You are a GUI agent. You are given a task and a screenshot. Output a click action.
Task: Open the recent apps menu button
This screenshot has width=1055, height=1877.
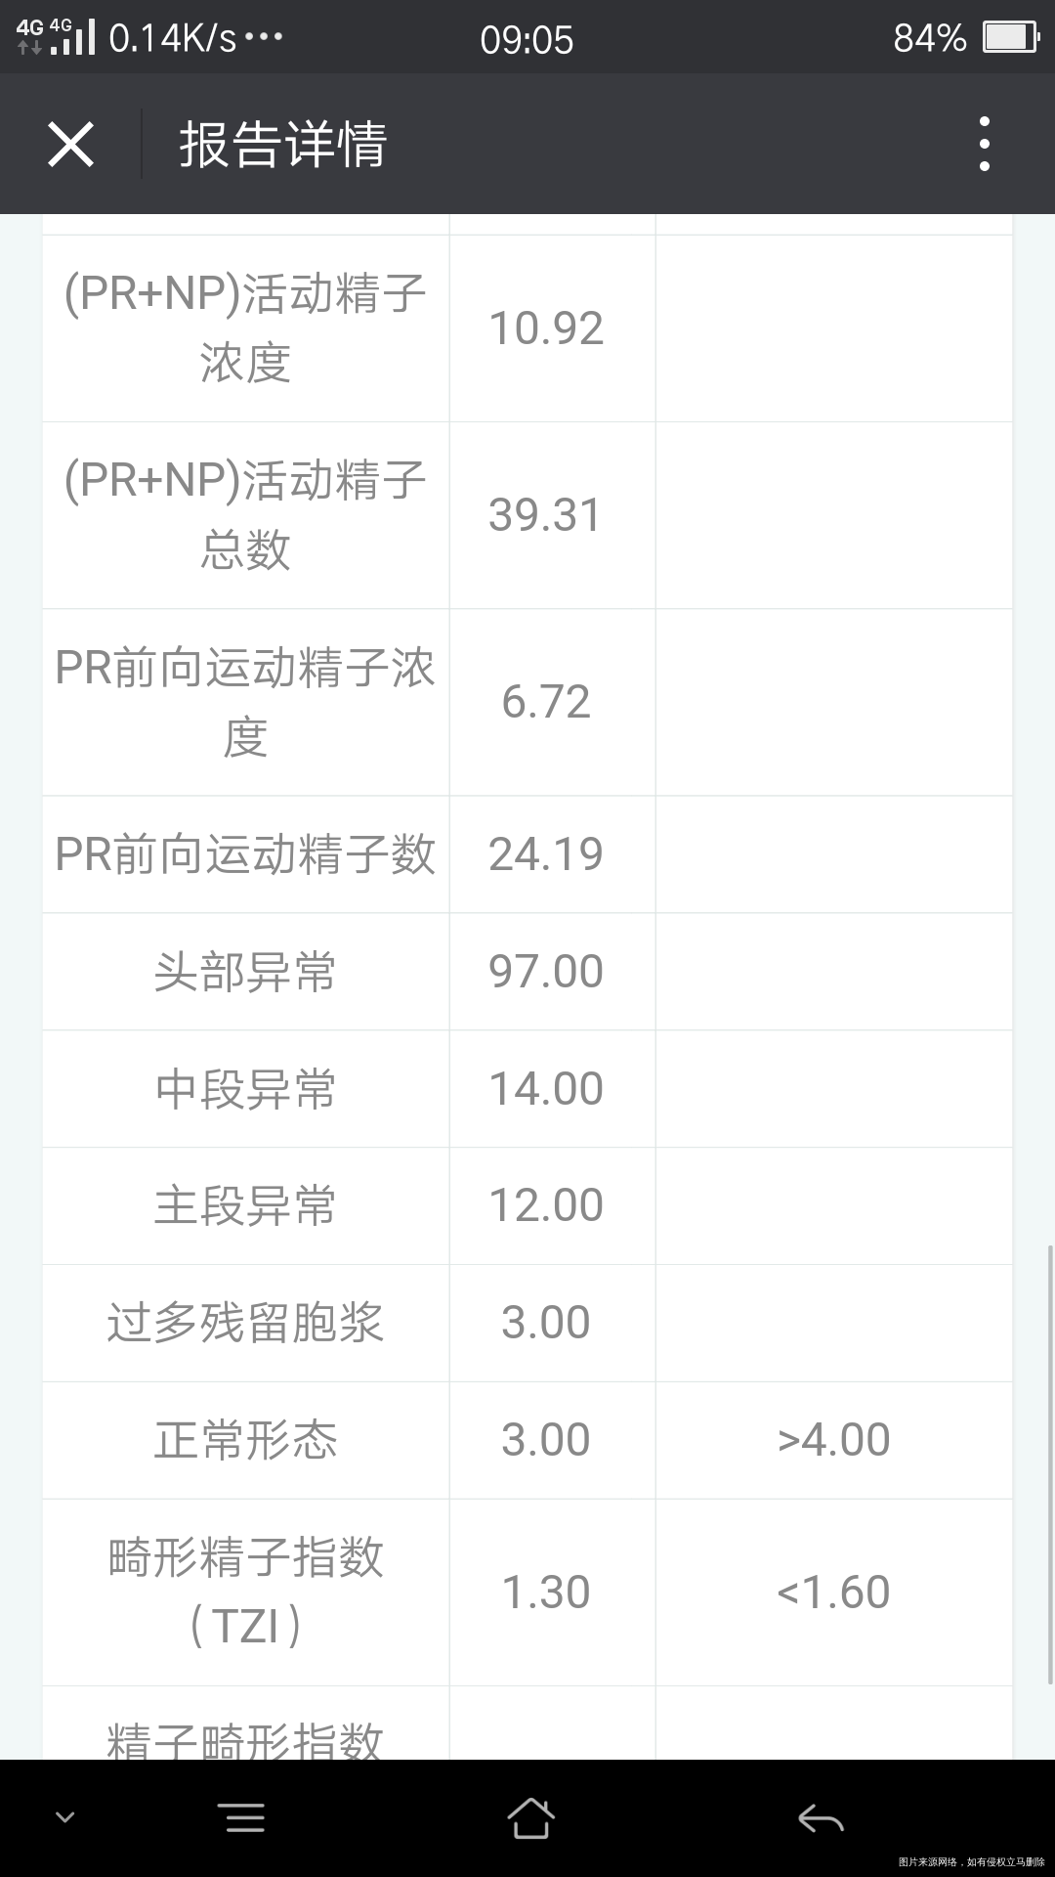pyautogui.click(x=244, y=1818)
